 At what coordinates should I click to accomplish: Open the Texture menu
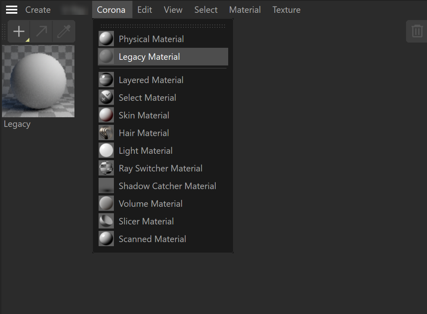[x=287, y=10]
